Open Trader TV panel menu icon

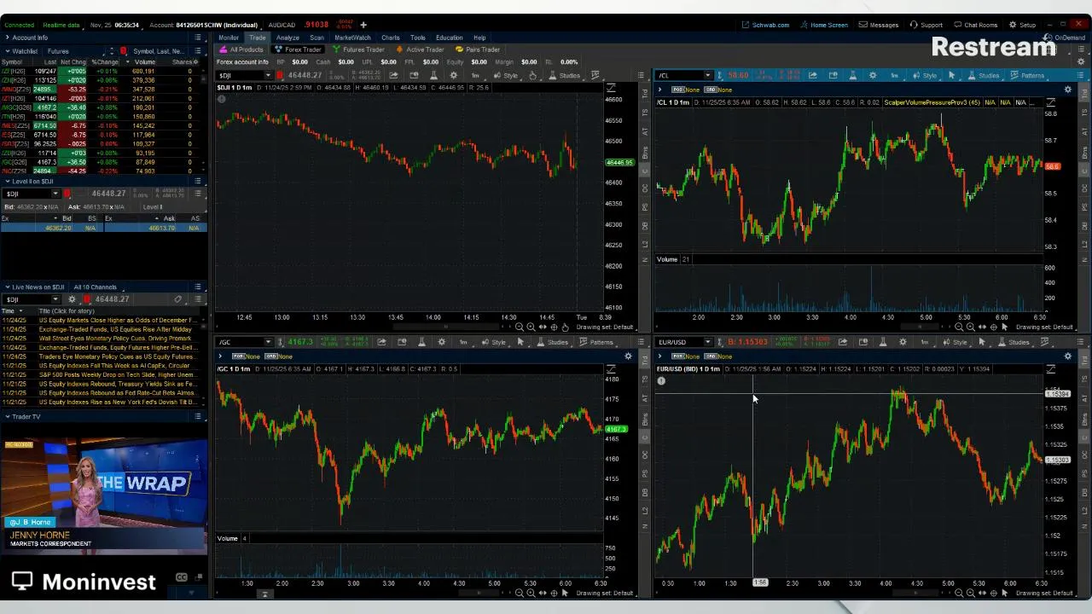click(198, 416)
